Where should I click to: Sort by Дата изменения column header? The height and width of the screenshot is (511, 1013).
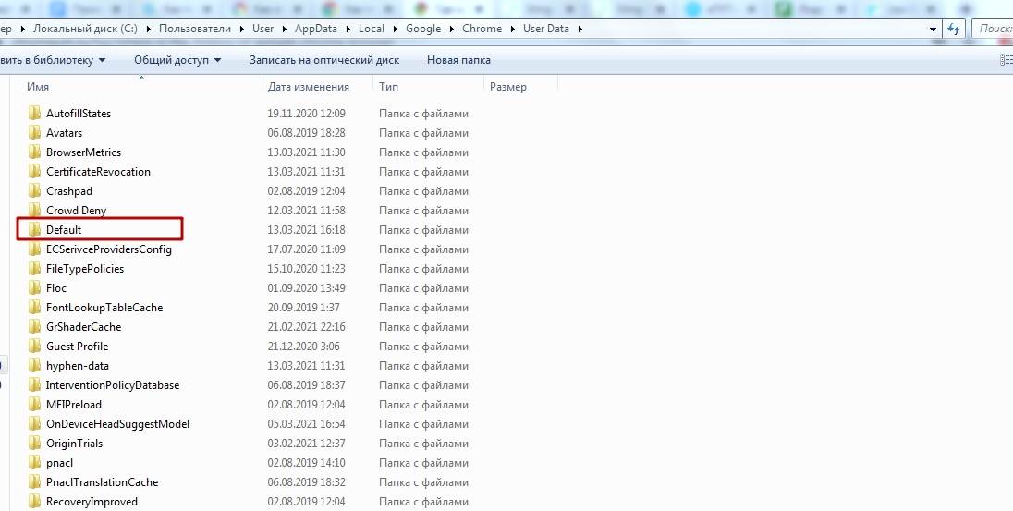(308, 87)
